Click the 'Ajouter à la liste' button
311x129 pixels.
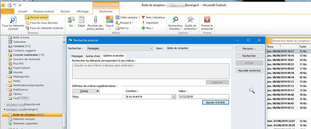pyautogui.click(x=215, y=102)
